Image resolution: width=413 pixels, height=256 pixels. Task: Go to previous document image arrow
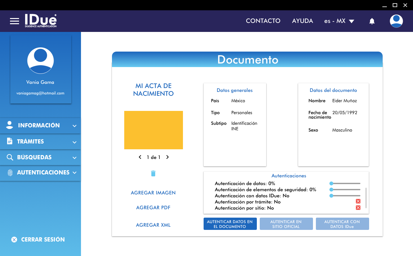[x=140, y=157]
